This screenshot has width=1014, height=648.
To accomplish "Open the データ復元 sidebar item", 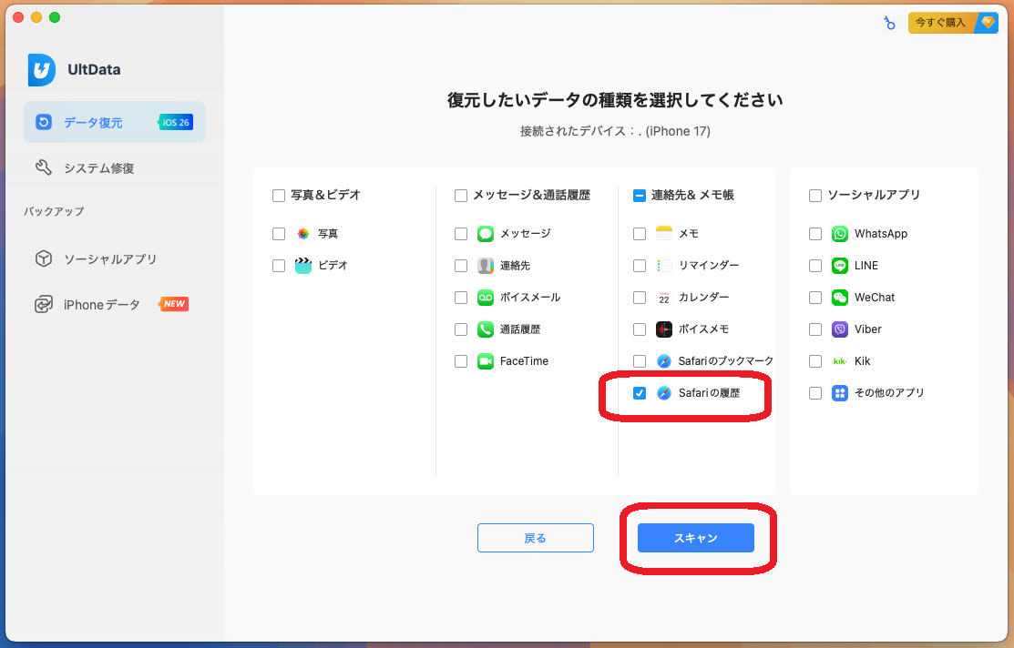I will [115, 122].
